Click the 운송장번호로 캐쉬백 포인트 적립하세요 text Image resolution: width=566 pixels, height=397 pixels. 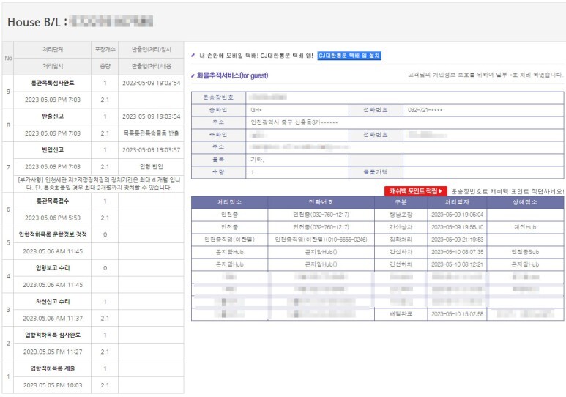507,191
